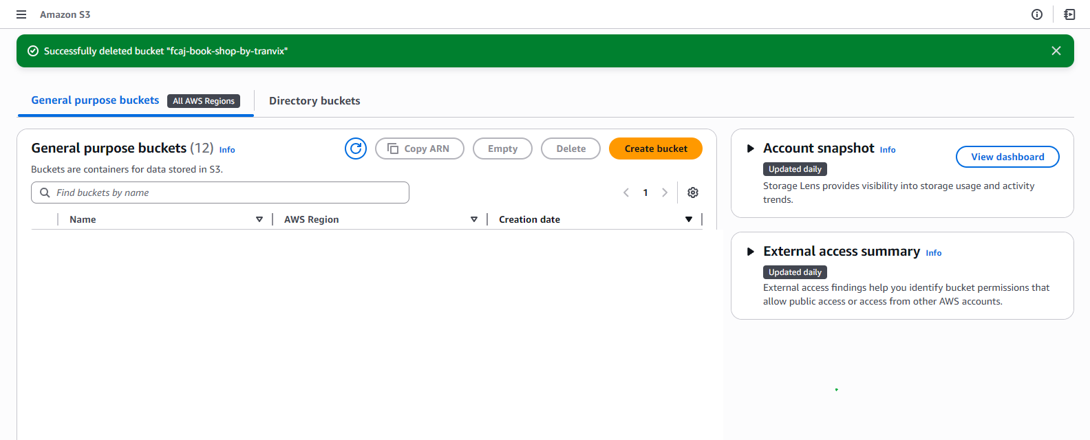Click Create bucket
Image resolution: width=1090 pixels, height=440 pixels.
point(656,148)
